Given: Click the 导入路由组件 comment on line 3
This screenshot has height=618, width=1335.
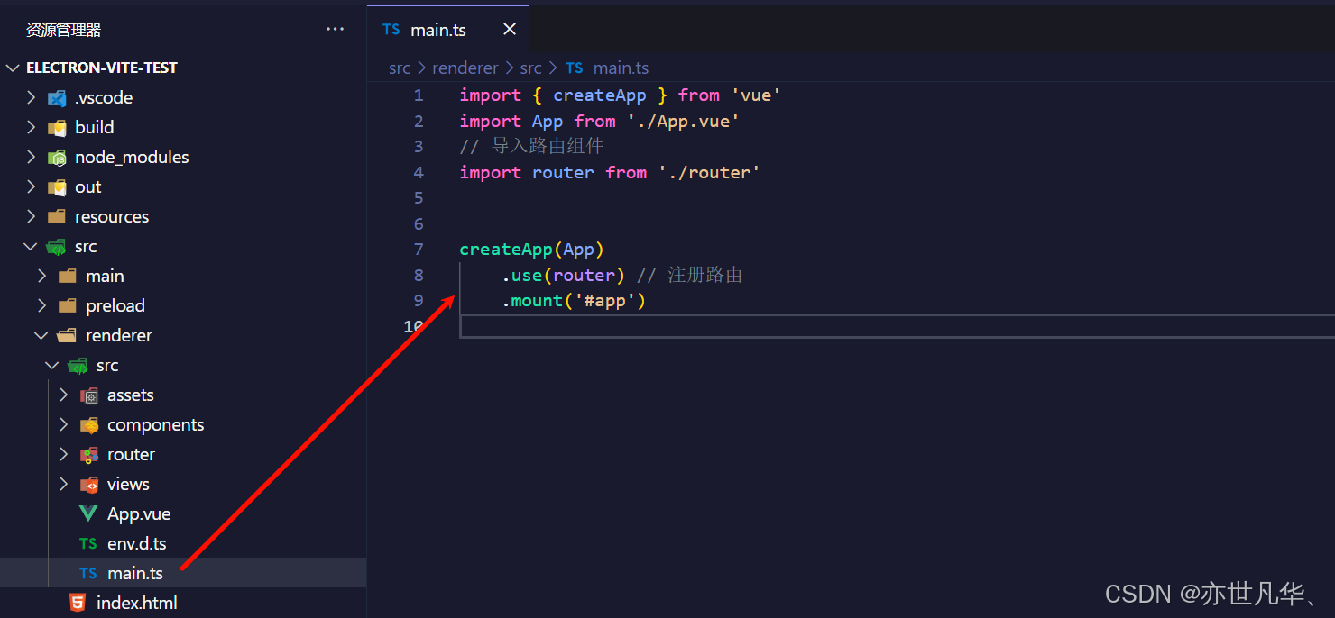Looking at the screenshot, I should pos(531,146).
